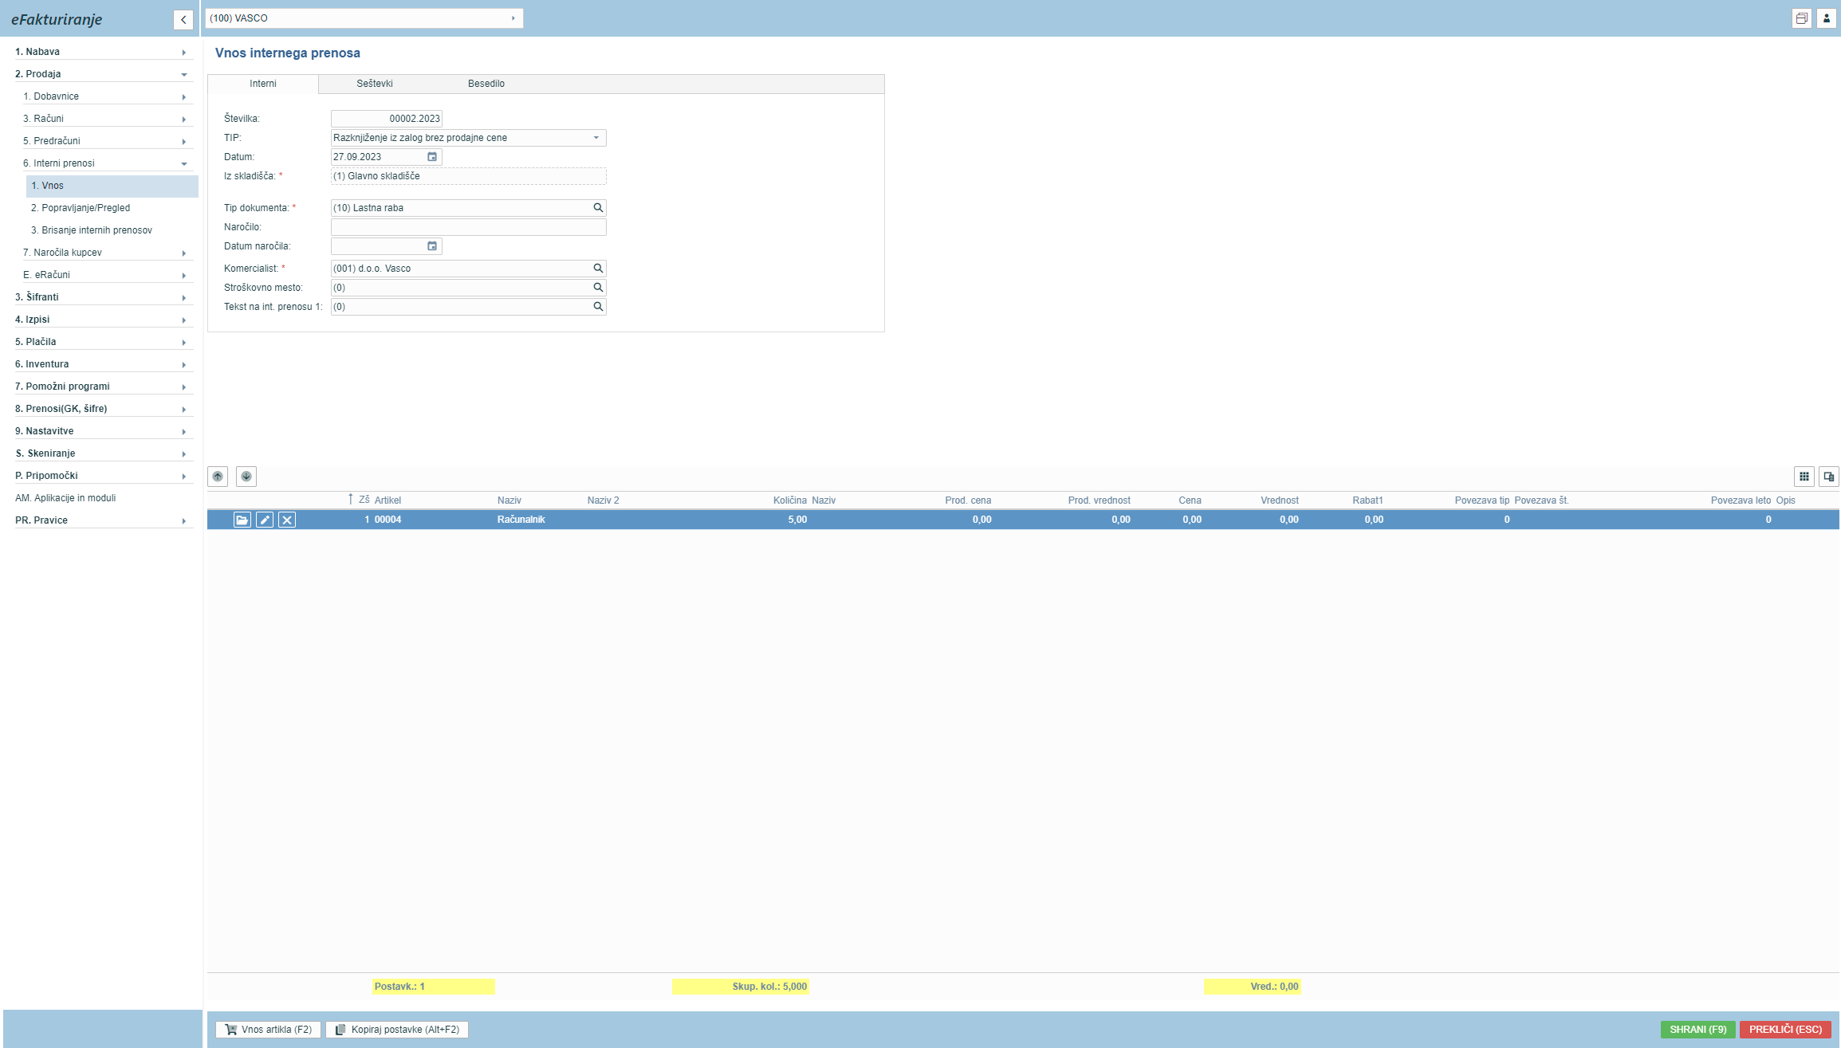Select 1. Vnos in sidebar
This screenshot has width=1841, height=1048.
(112, 186)
